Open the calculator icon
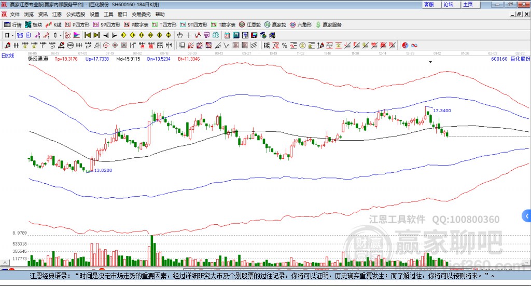531x286 pixels. [x=236, y=35]
